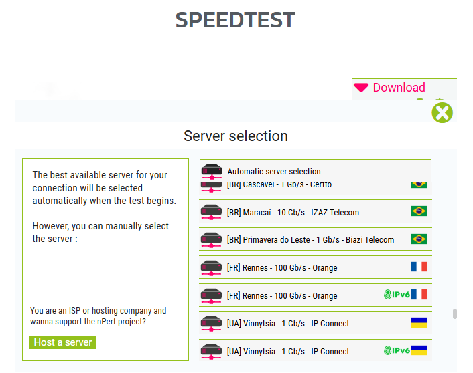Click server icon beside Automatic server selection
Screen dimensions: 473x373
coord(211,170)
